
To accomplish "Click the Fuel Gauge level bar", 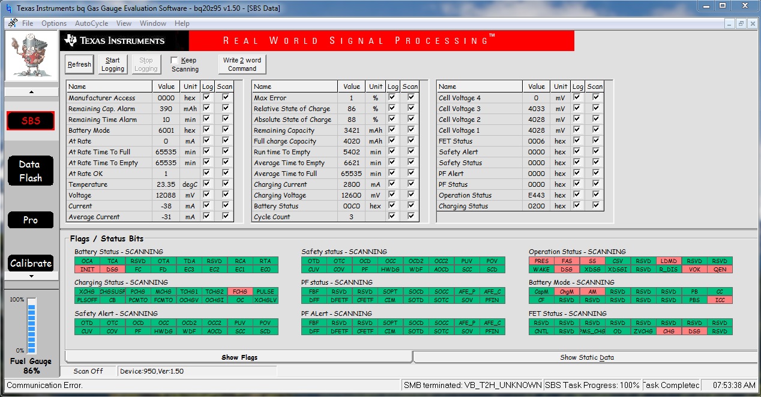I will coord(32,324).
